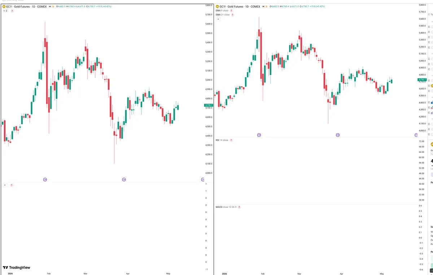
Task: Click the orange 'D' delayed badge in left chart
Action: 53,6
